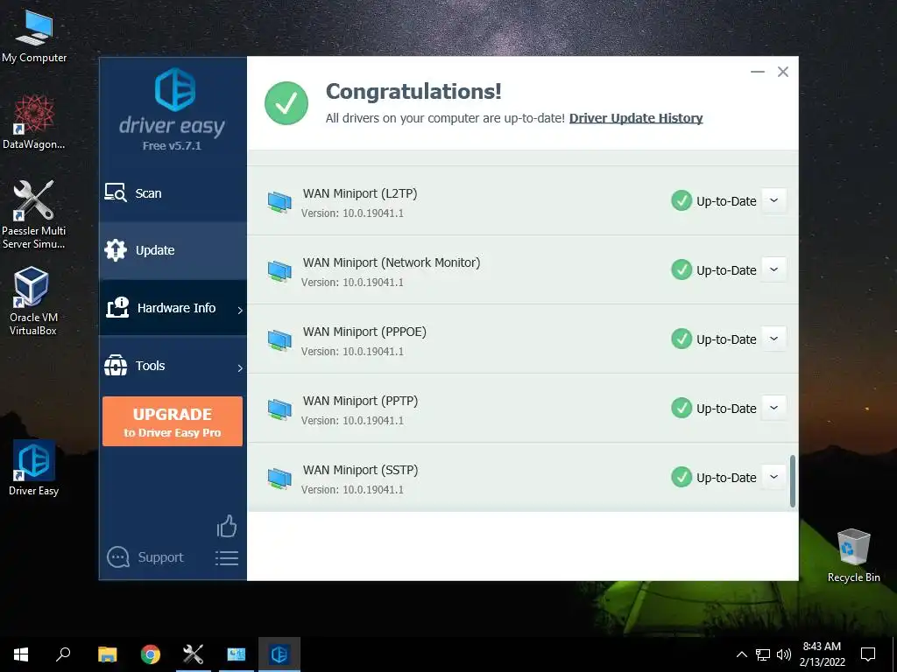The image size is (897, 672).
Task: Click the Driver Easy logo in sidebar
Action: click(x=175, y=89)
